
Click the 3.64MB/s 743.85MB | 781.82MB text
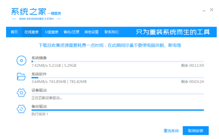59,82
